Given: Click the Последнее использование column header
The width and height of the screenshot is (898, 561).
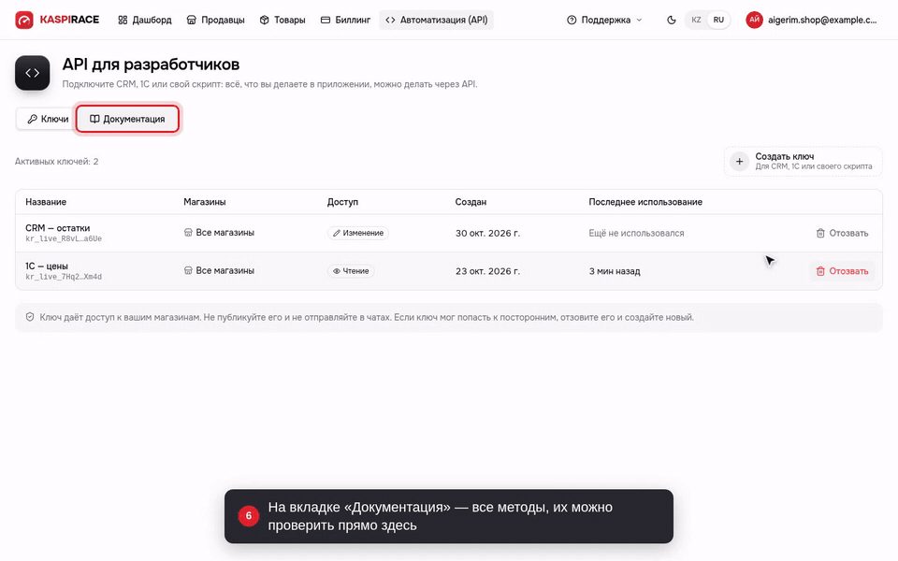Looking at the screenshot, I should 645,202.
